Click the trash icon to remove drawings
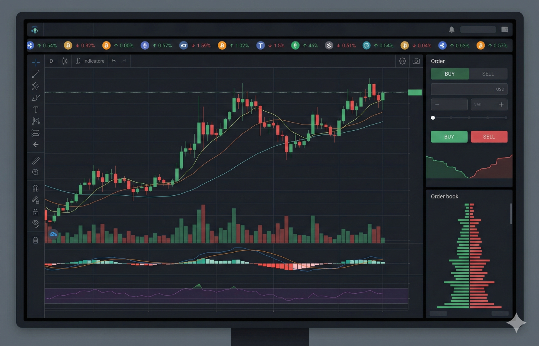 coord(35,240)
